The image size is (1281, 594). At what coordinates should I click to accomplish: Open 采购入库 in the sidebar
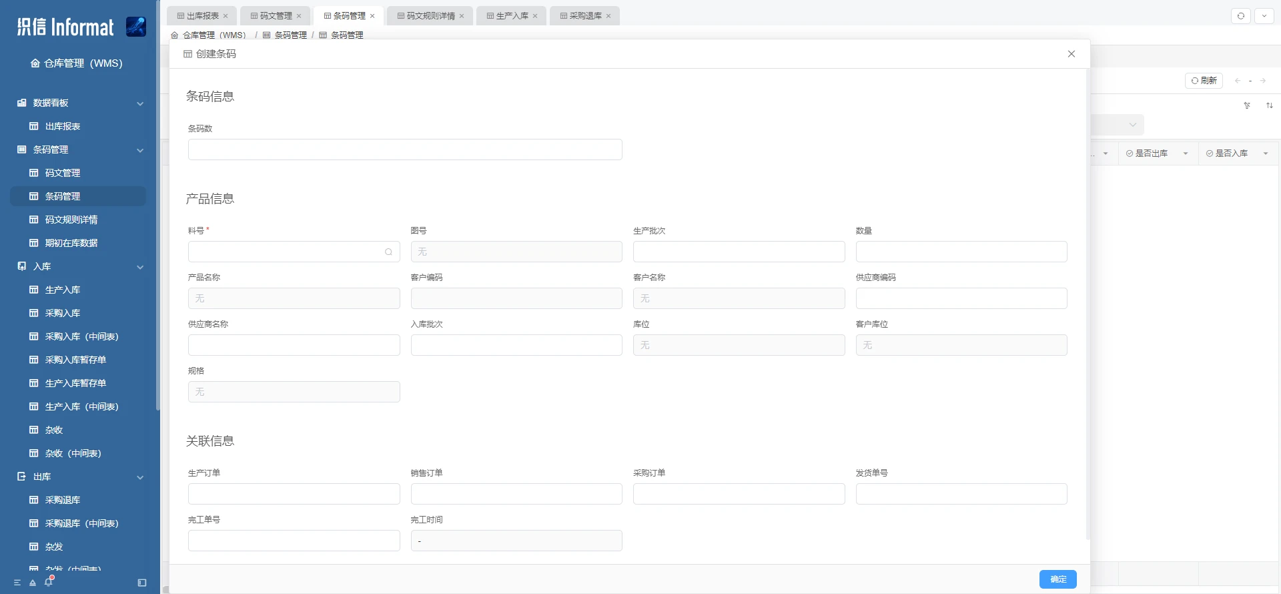point(78,313)
